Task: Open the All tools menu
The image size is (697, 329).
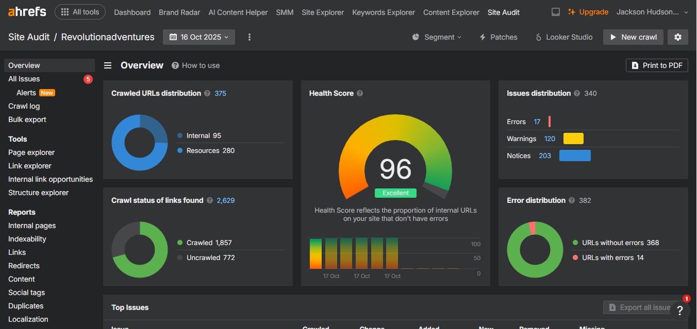Action: click(x=80, y=12)
